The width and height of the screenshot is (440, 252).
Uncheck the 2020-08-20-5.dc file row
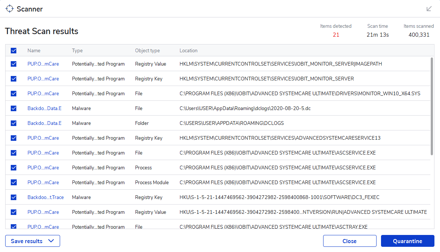14,108
